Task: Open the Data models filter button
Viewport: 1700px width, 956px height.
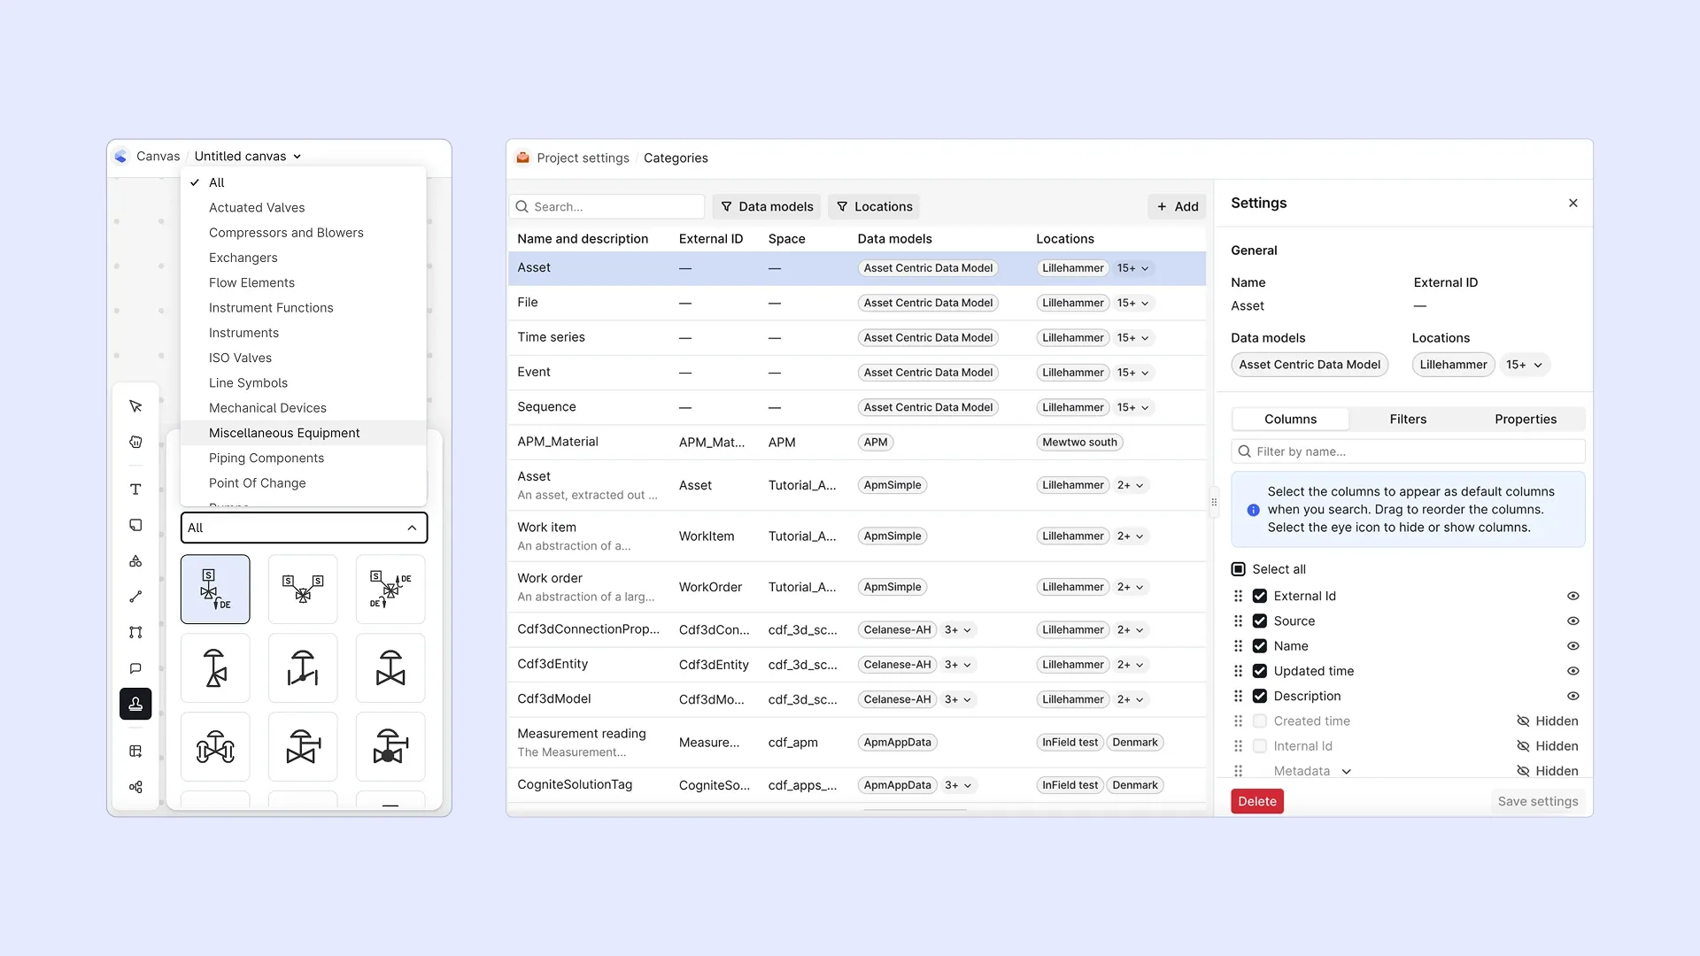Action: pyautogui.click(x=767, y=207)
